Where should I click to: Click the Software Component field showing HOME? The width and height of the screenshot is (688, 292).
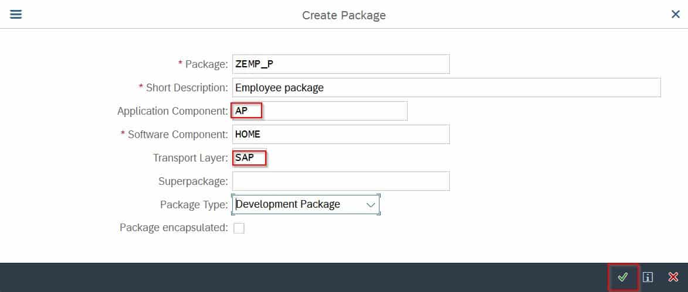[x=341, y=135]
